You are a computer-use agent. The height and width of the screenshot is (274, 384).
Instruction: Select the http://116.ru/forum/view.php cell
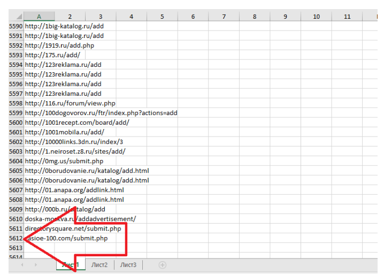point(70,103)
